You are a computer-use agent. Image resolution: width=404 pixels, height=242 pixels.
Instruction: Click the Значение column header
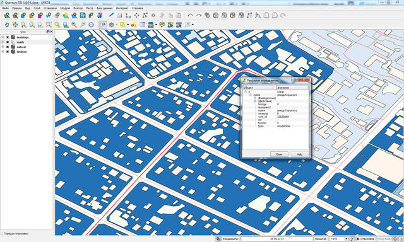click(x=292, y=88)
